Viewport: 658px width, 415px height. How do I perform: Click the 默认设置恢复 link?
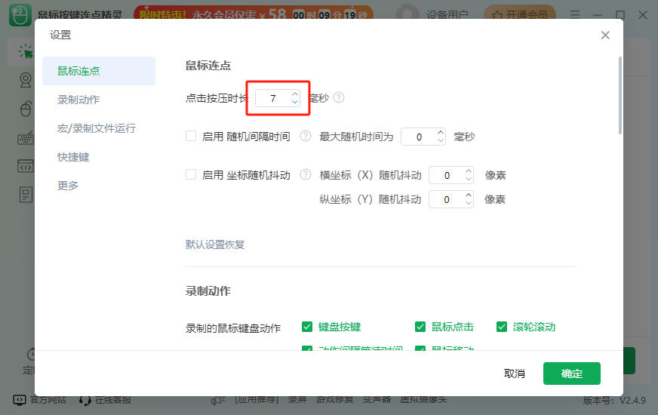[215, 244]
